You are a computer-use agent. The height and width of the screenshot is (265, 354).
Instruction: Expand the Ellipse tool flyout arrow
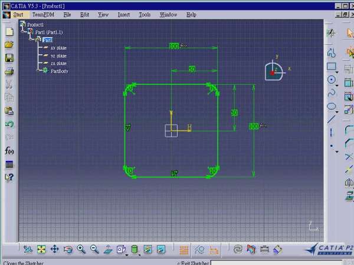tap(337, 112)
